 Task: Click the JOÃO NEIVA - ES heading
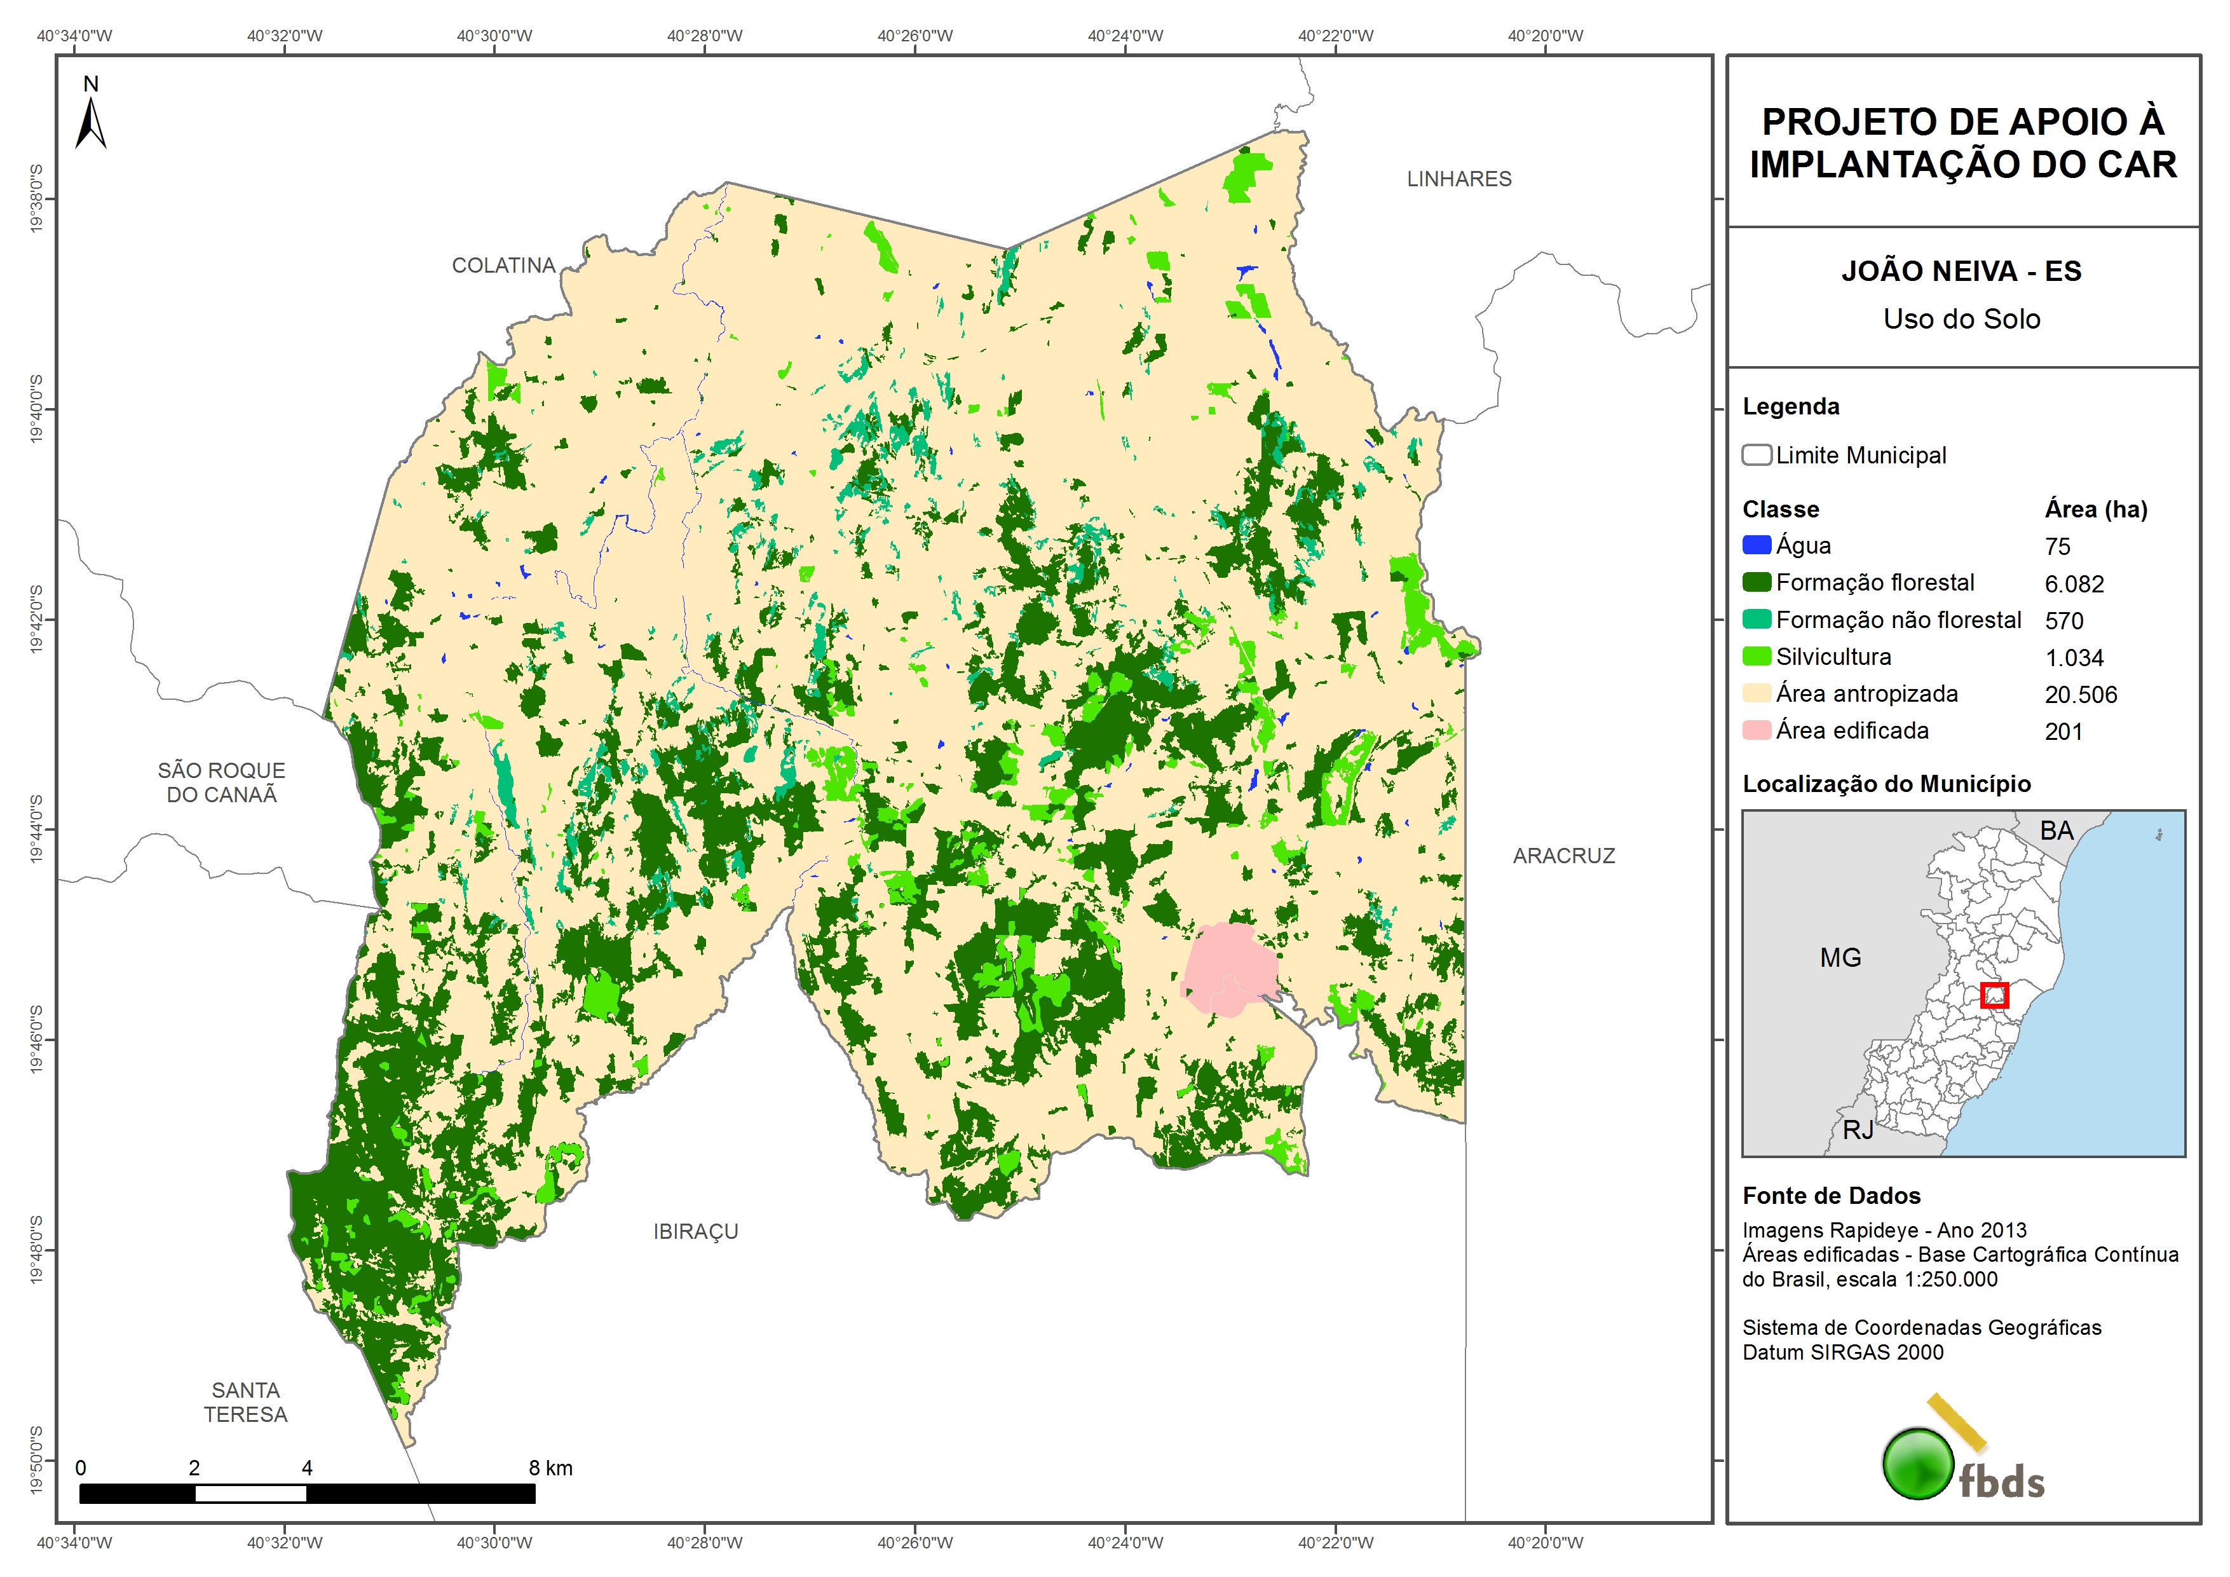(1961, 271)
